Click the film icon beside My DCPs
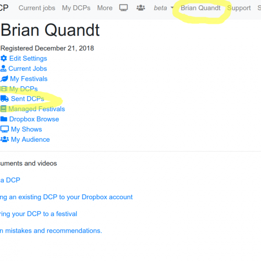 coord(3,89)
